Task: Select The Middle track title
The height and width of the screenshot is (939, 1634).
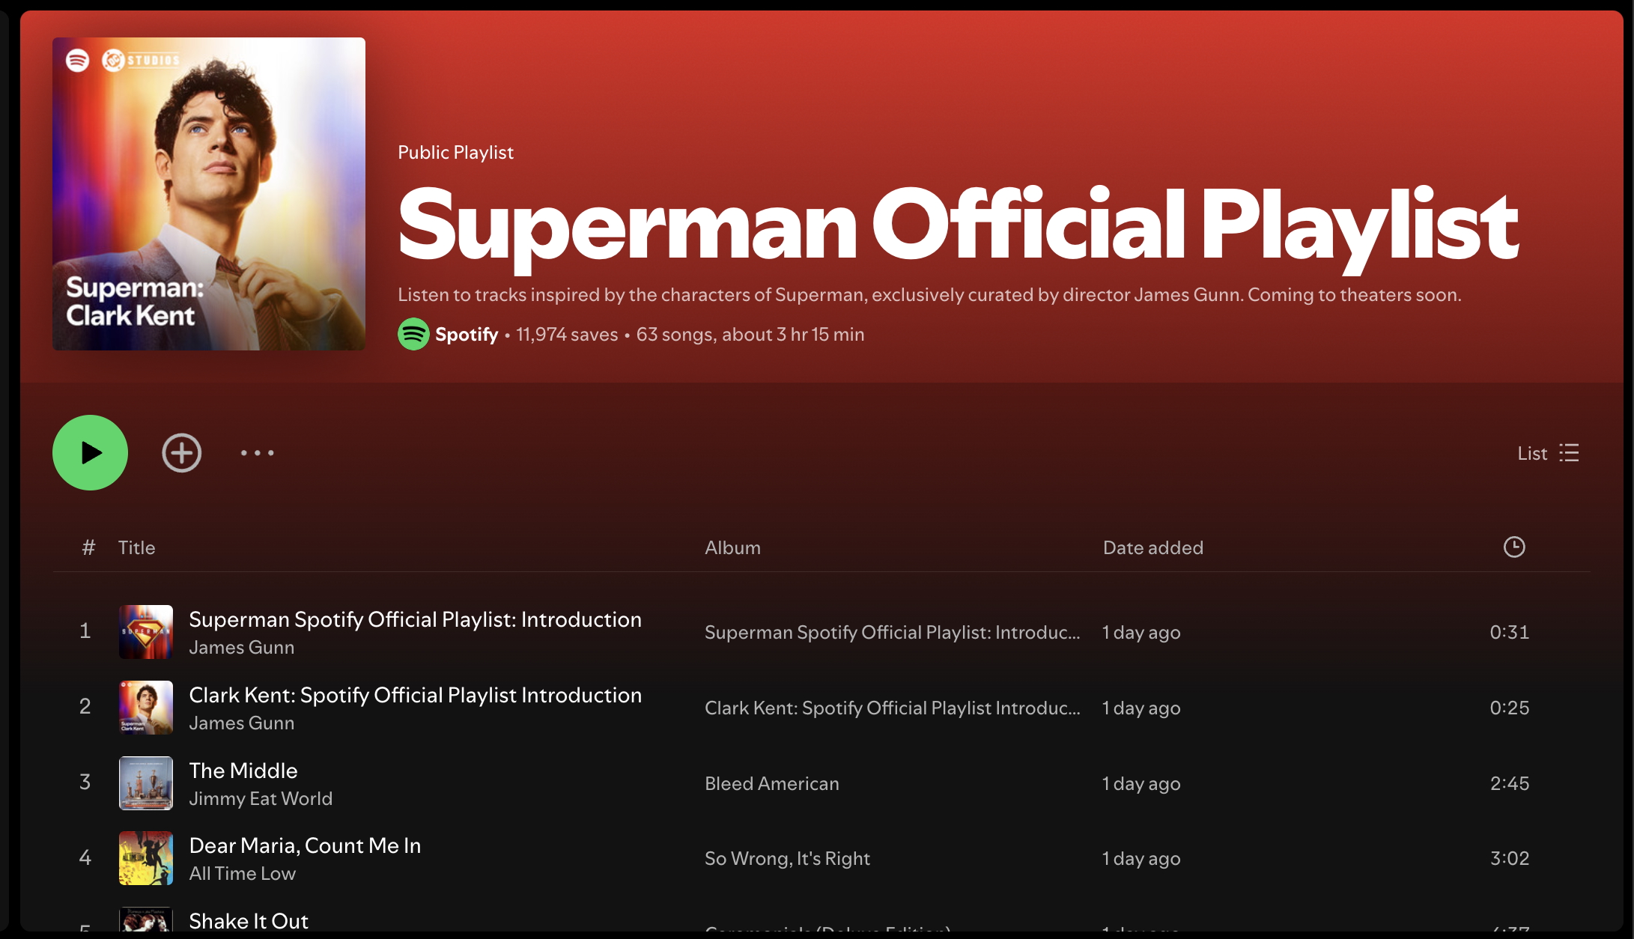Action: [243, 771]
